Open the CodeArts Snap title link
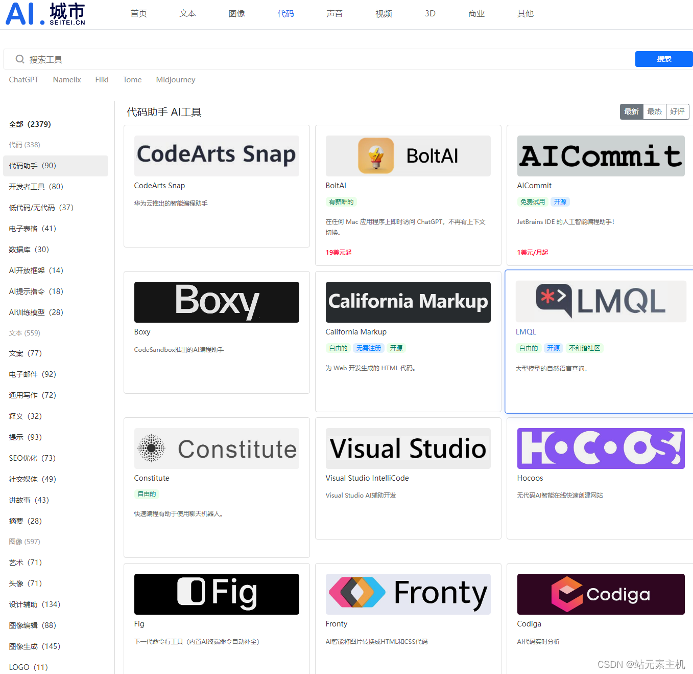 (159, 186)
